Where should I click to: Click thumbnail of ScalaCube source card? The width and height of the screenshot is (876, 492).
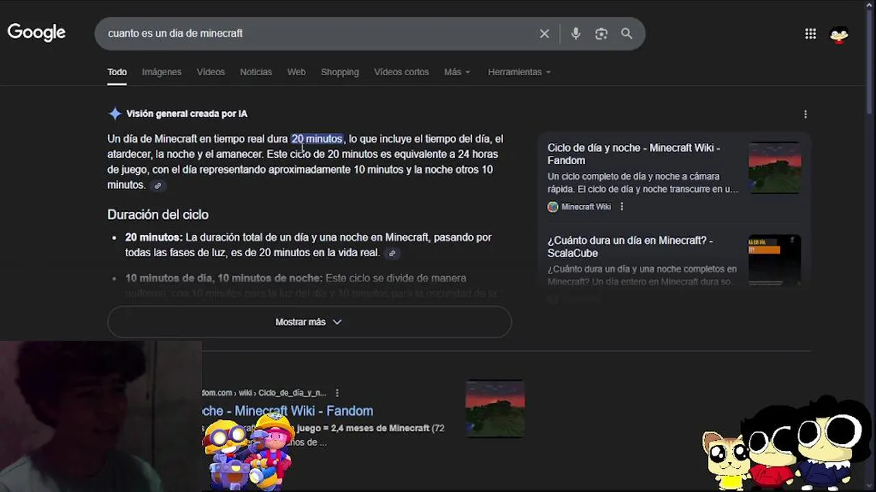tap(775, 260)
